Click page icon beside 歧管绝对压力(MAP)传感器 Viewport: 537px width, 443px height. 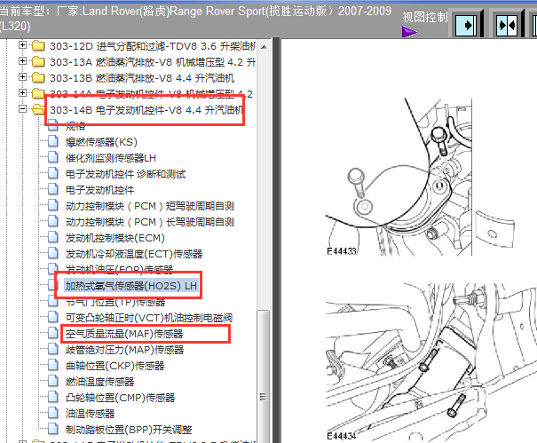point(53,349)
